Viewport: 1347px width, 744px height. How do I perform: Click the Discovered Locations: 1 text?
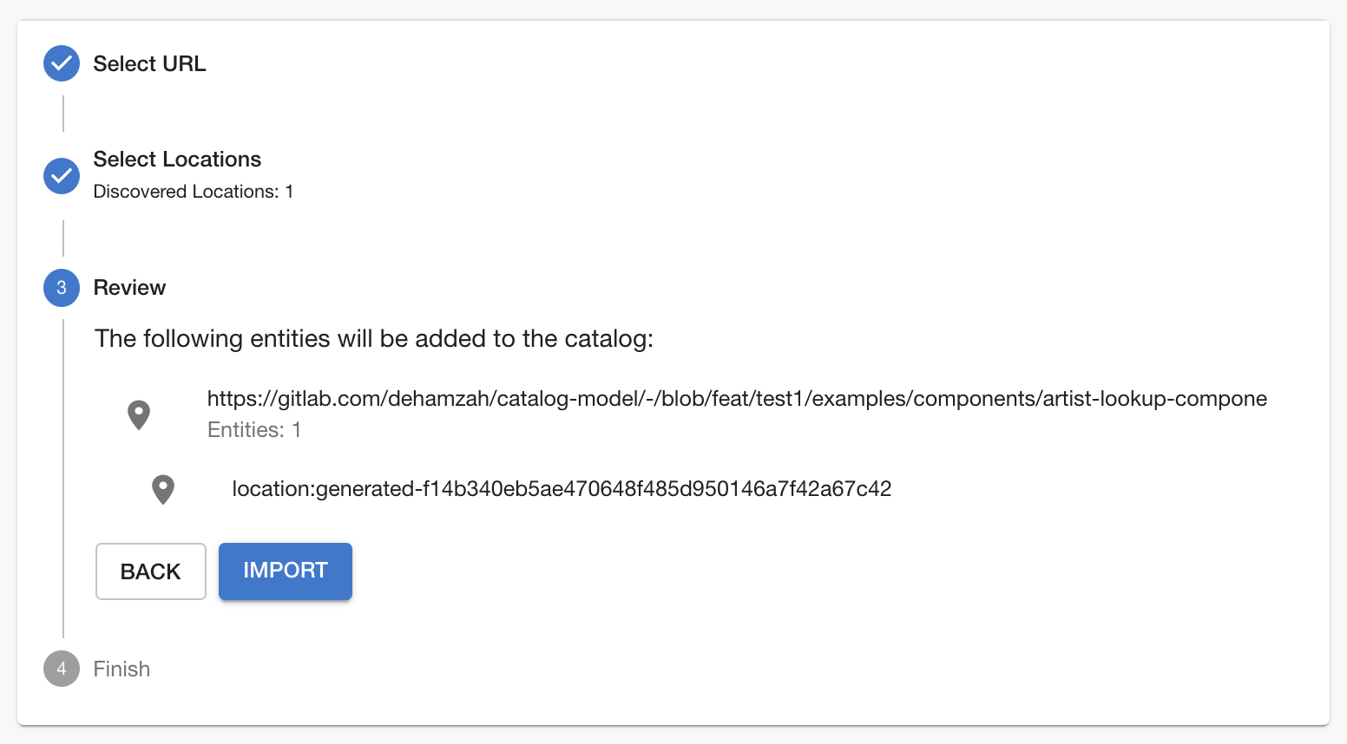point(193,192)
